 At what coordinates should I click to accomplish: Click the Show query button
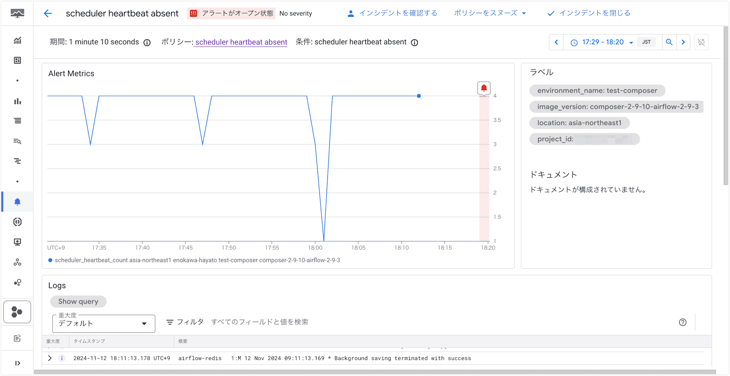pyautogui.click(x=78, y=302)
